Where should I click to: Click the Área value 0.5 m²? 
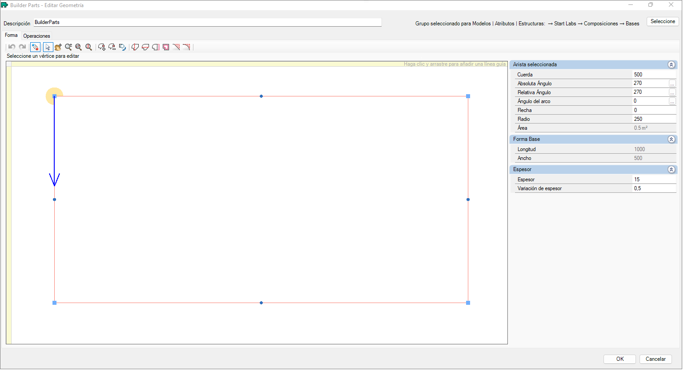641,128
